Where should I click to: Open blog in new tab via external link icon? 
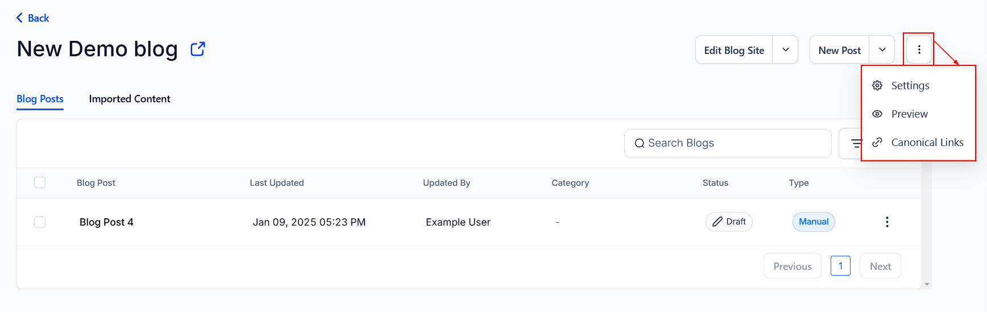(x=197, y=49)
